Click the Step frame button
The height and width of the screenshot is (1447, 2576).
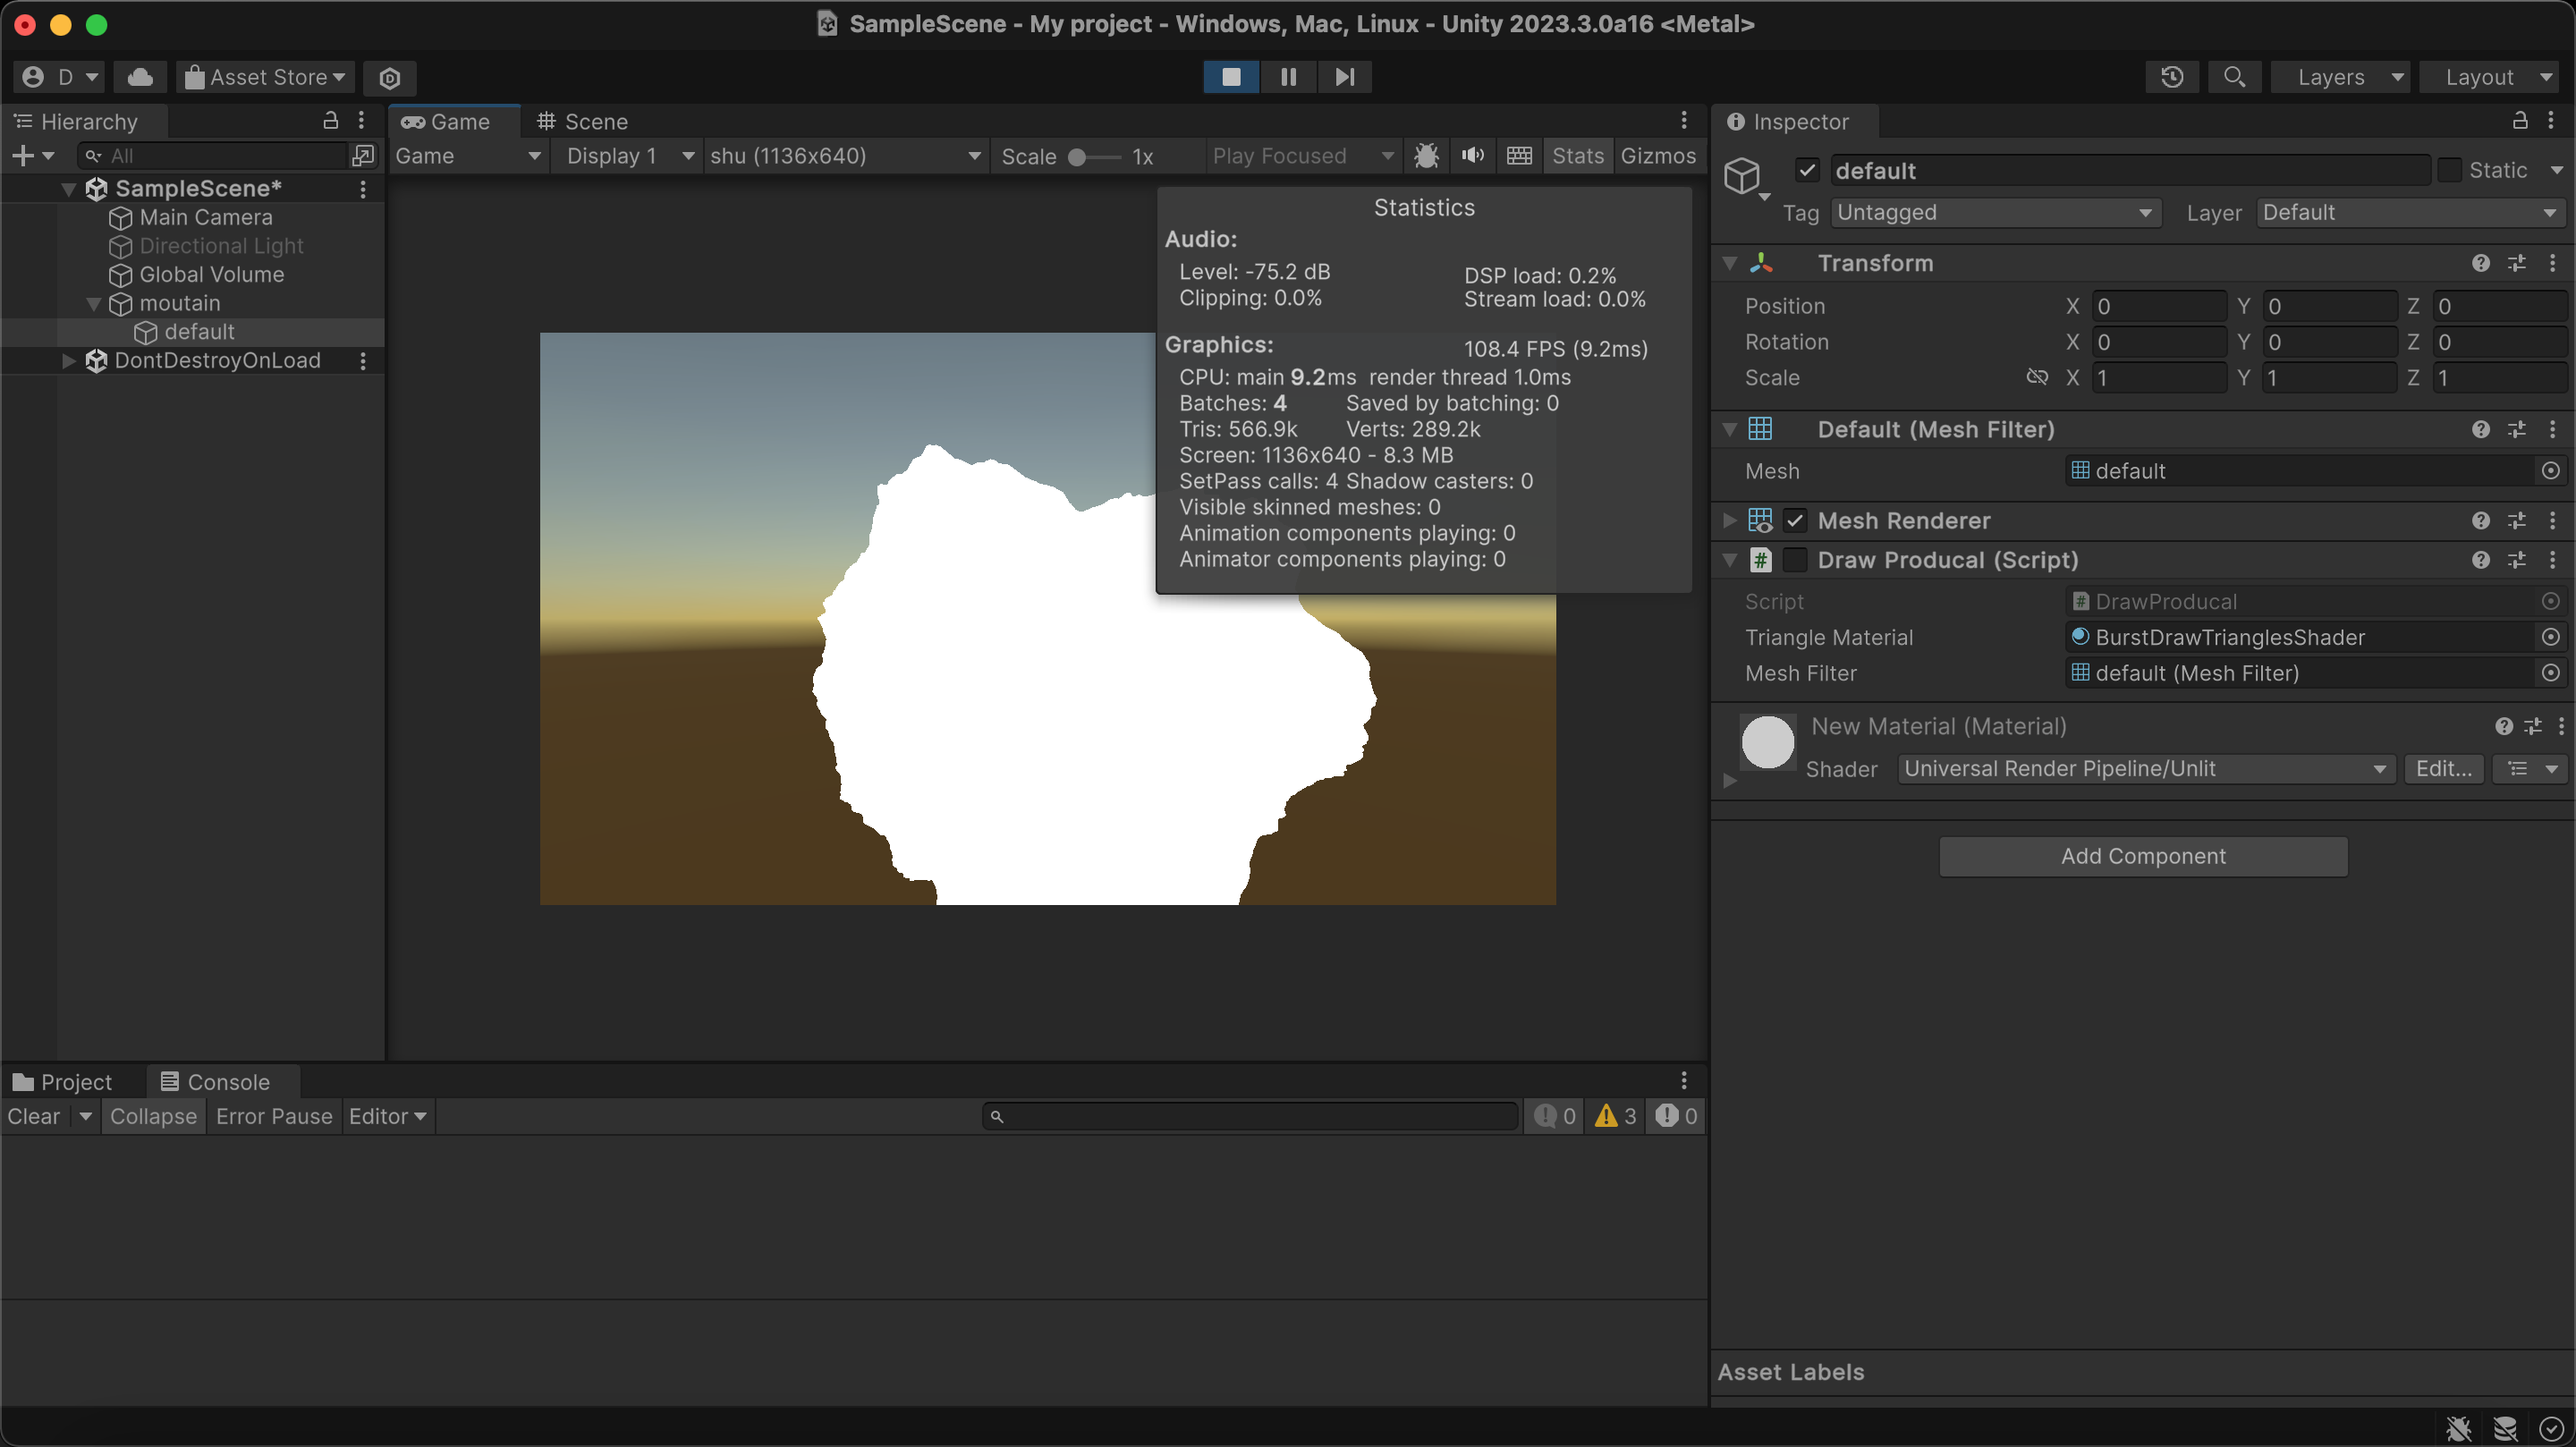coord(1344,77)
